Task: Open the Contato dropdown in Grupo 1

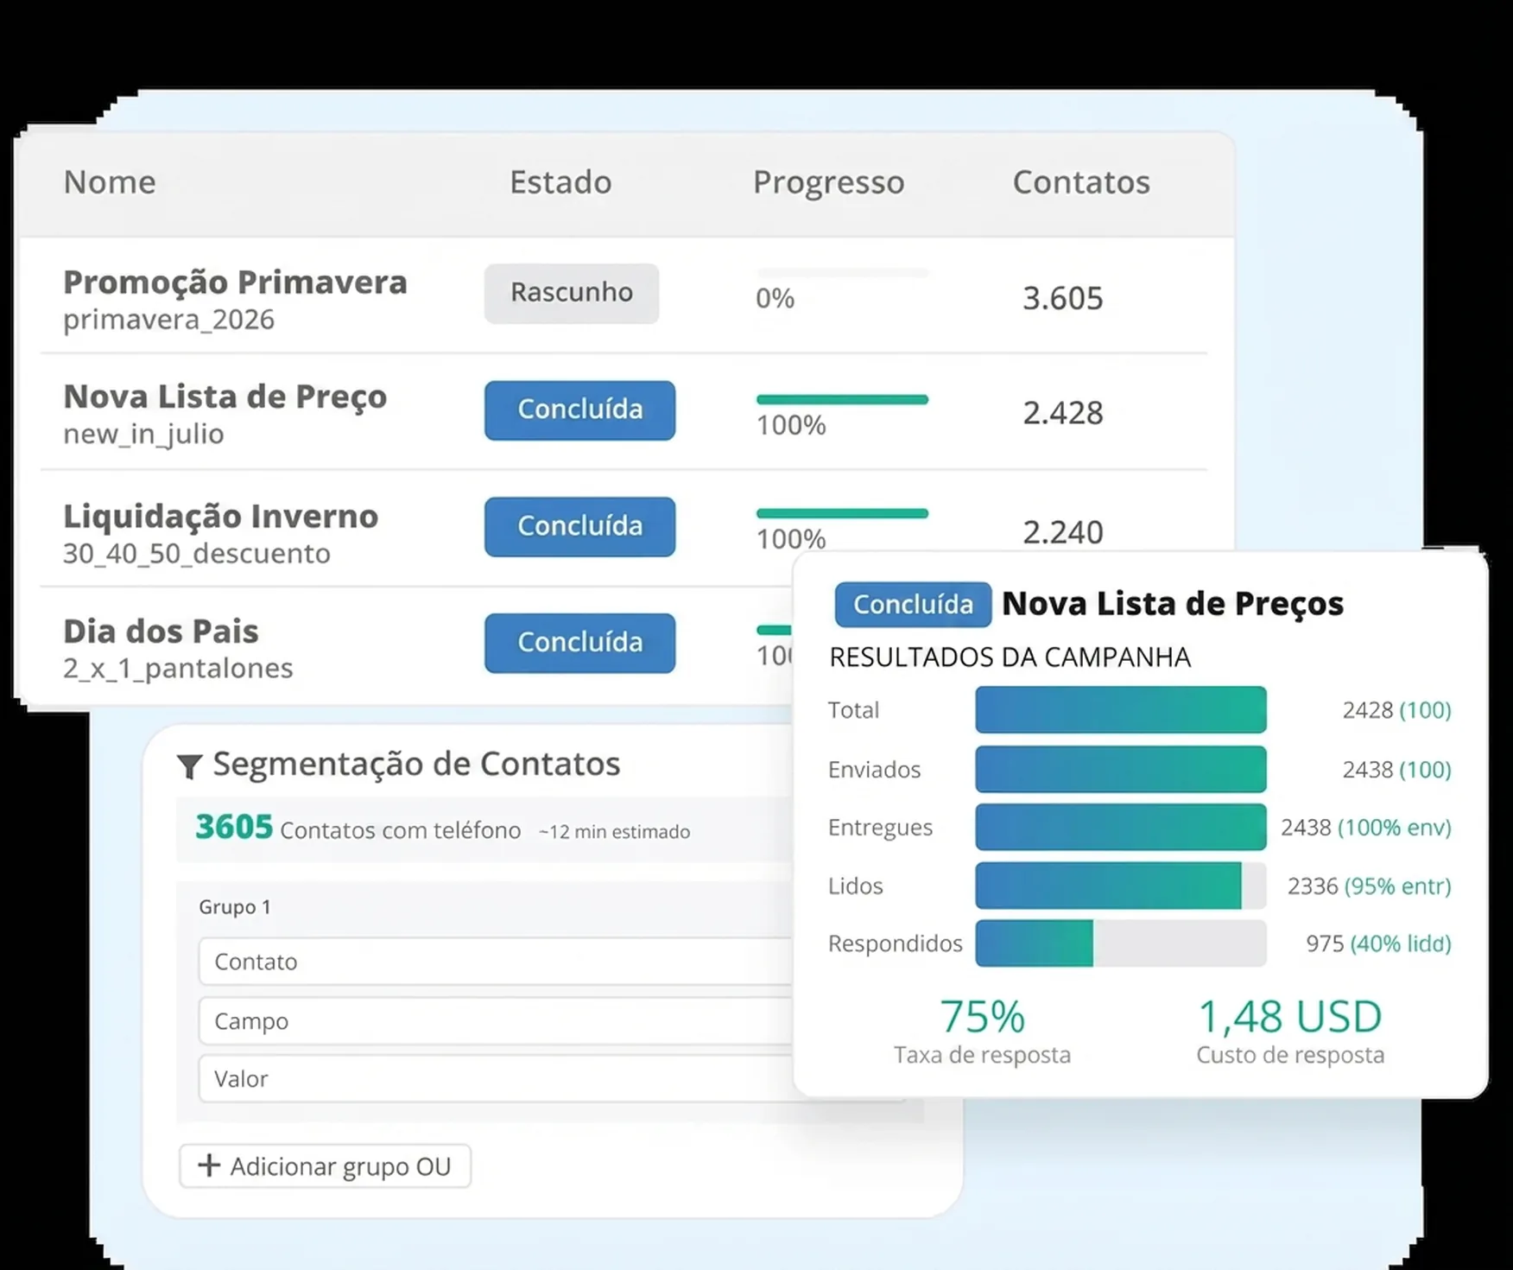Action: tap(494, 962)
